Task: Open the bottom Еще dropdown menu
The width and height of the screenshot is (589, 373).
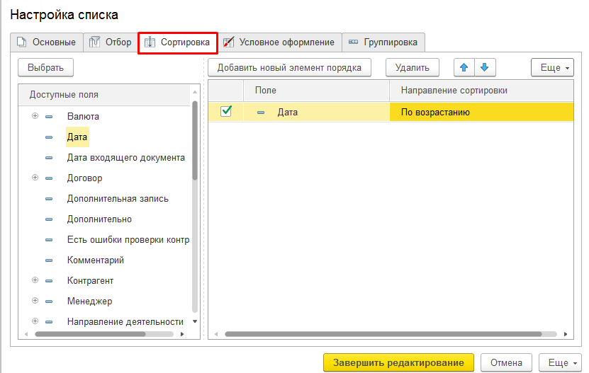Action: 559,362
